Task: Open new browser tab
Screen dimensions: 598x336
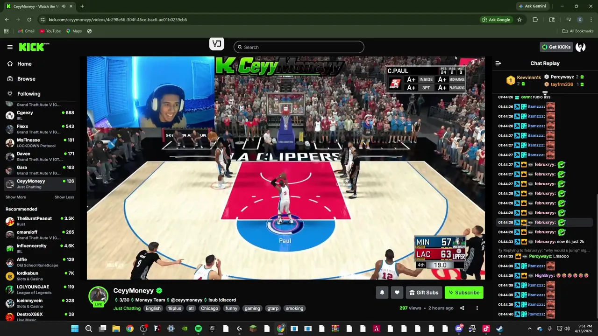Action: pyautogui.click(x=82, y=7)
